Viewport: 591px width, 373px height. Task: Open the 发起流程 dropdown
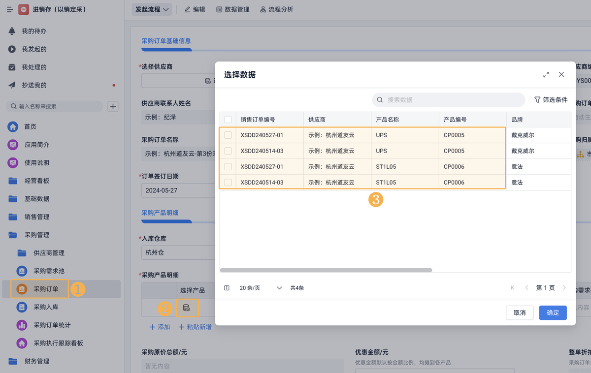tap(152, 9)
